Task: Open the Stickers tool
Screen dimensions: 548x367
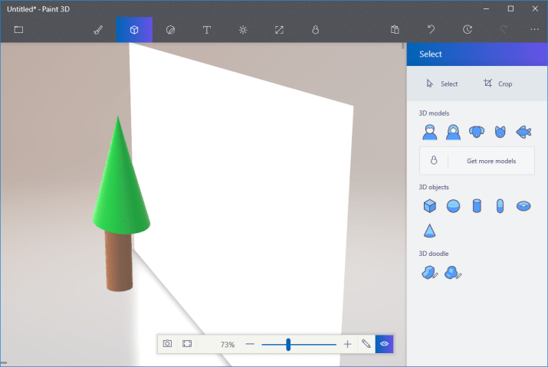Action: [171, 30]
